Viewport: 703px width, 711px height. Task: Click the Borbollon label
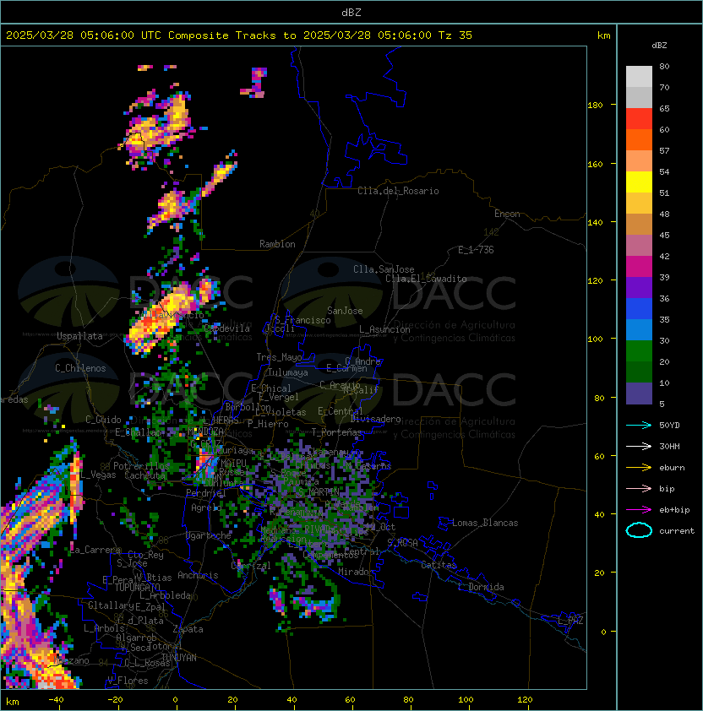[248, 407]
